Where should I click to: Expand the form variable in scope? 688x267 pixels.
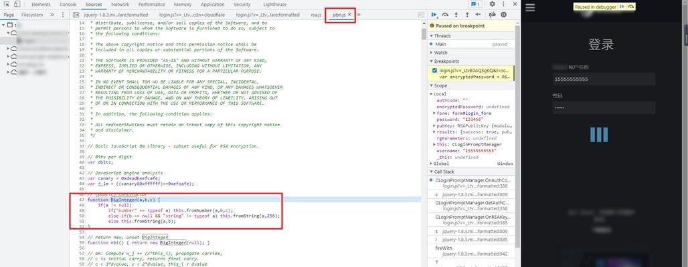click(x=434, y=113)
